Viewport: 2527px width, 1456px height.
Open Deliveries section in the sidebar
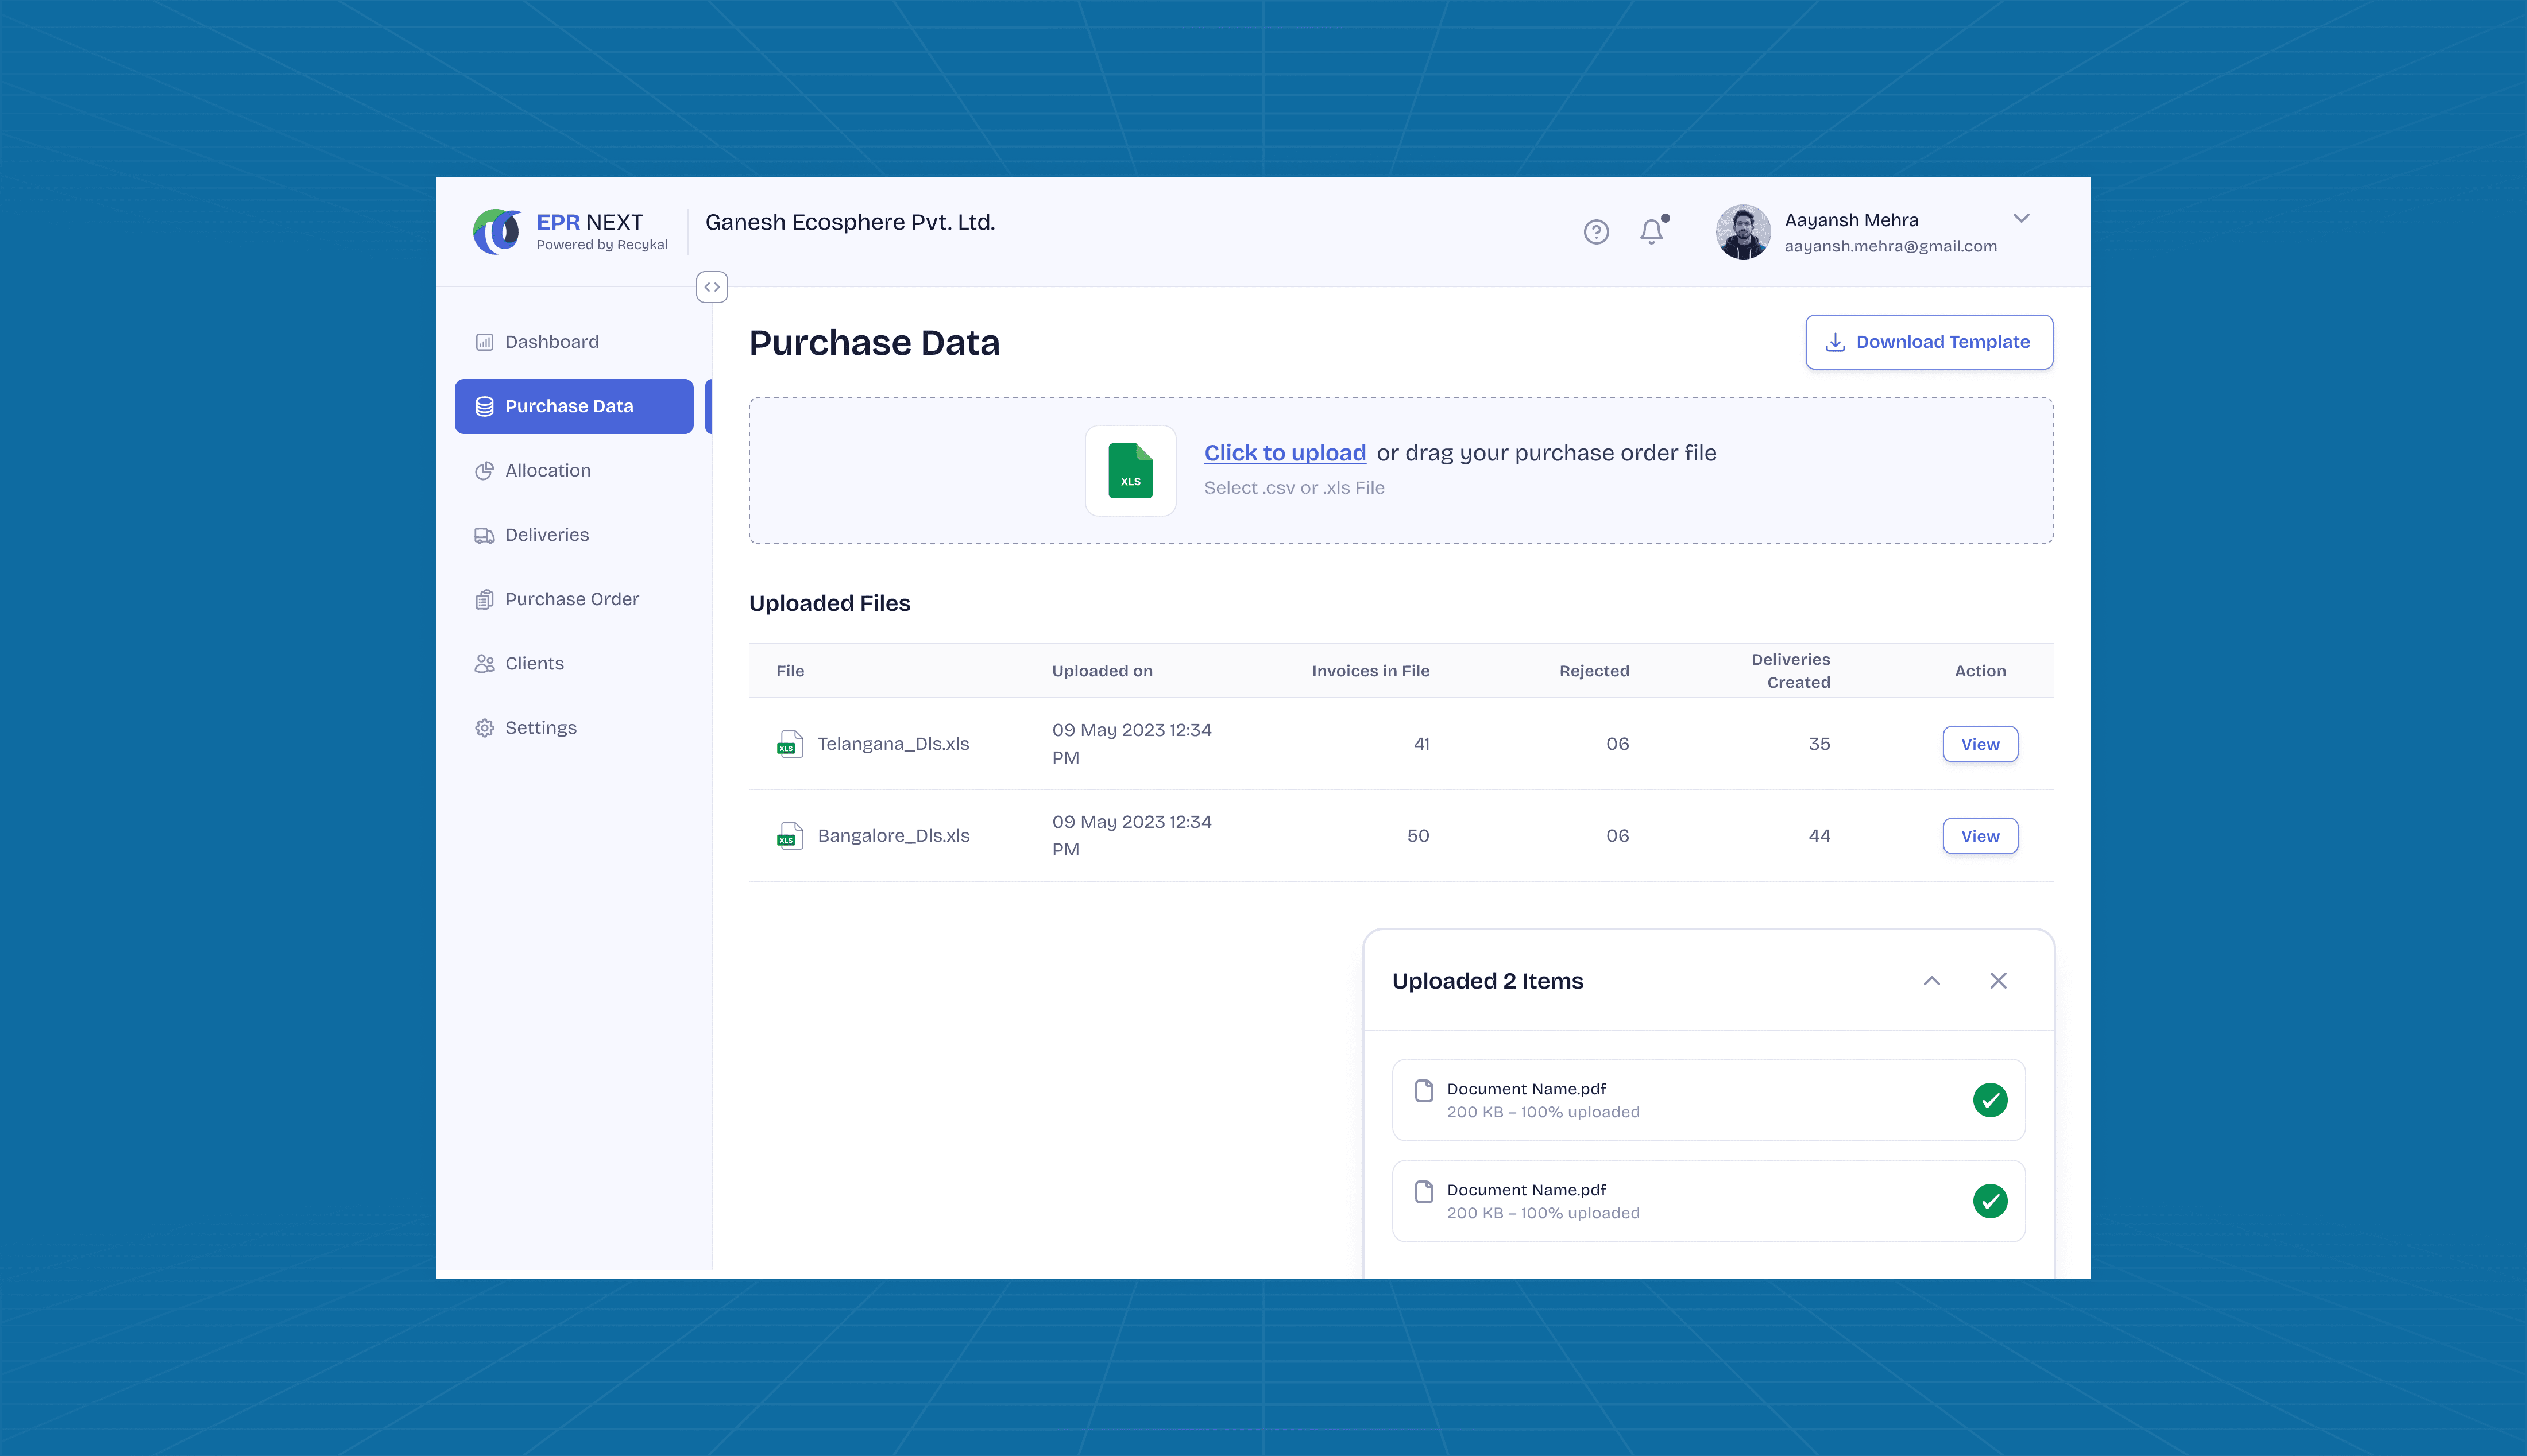point(546,535)
